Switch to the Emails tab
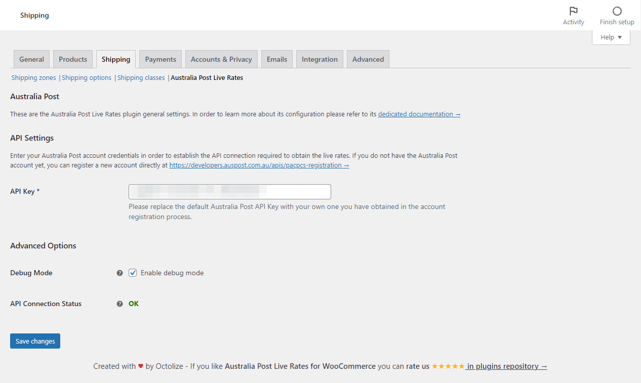 pos(277,59)
